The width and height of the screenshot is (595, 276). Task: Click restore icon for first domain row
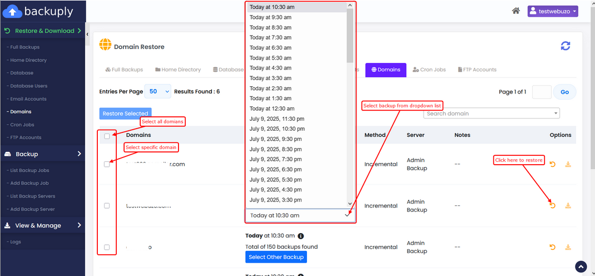point(552,164)
